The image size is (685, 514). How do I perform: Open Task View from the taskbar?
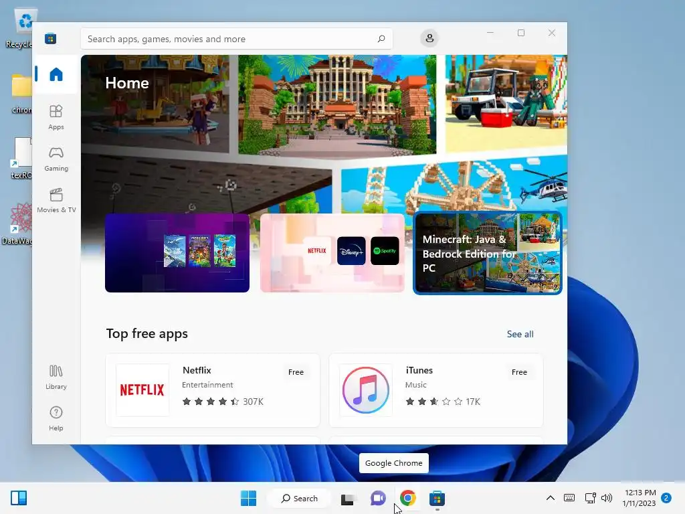348,498
